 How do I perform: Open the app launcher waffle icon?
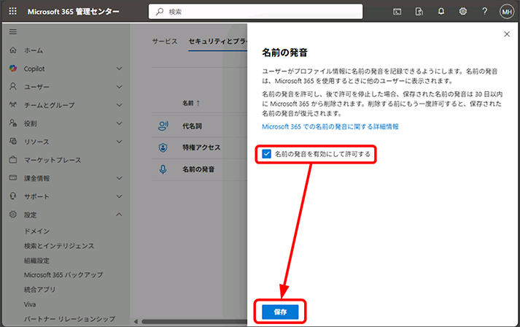(x=12, y=11)
